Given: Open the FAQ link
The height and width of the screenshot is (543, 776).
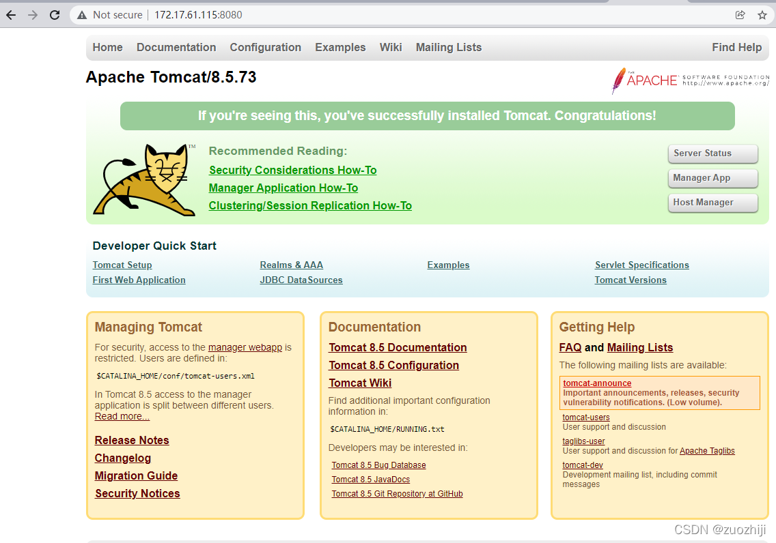Looking at the screenshot, I should 570,347.
